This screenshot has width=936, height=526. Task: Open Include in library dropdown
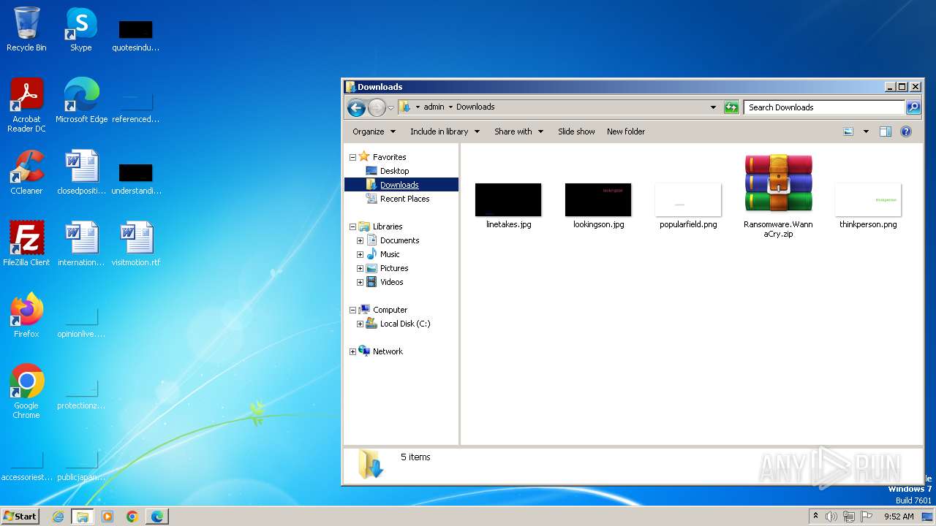445,131
